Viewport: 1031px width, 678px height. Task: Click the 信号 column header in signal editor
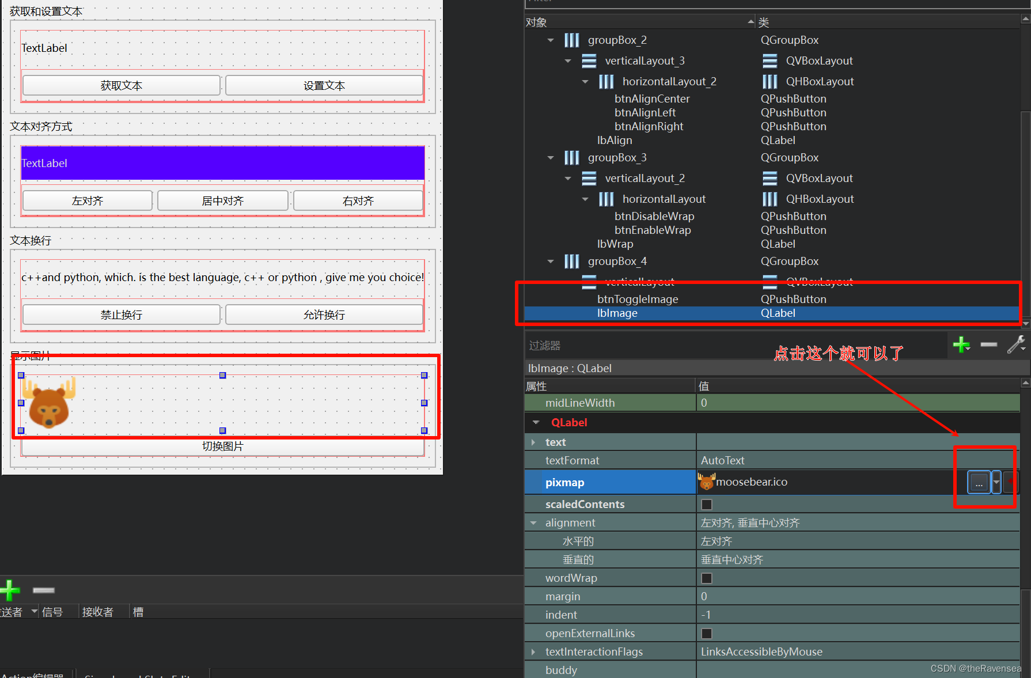(x=59, y=612)
